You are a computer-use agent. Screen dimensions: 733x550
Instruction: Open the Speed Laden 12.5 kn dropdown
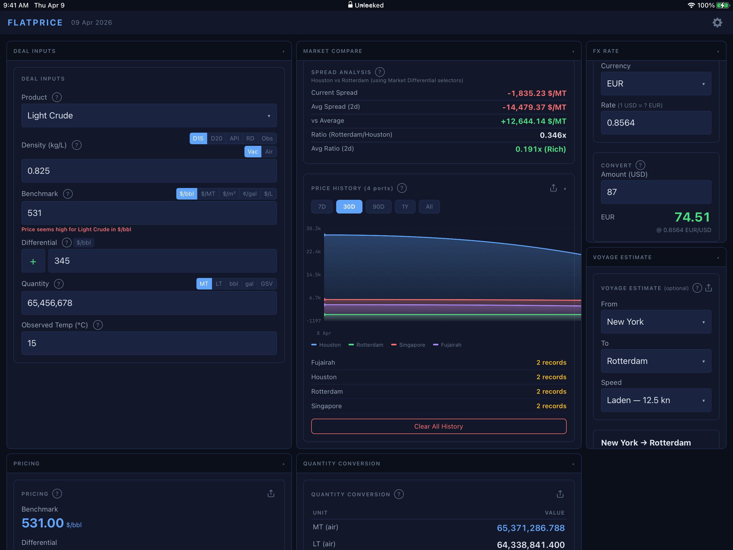point(656,400)
